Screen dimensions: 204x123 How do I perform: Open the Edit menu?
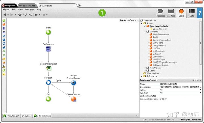point(14,10)
